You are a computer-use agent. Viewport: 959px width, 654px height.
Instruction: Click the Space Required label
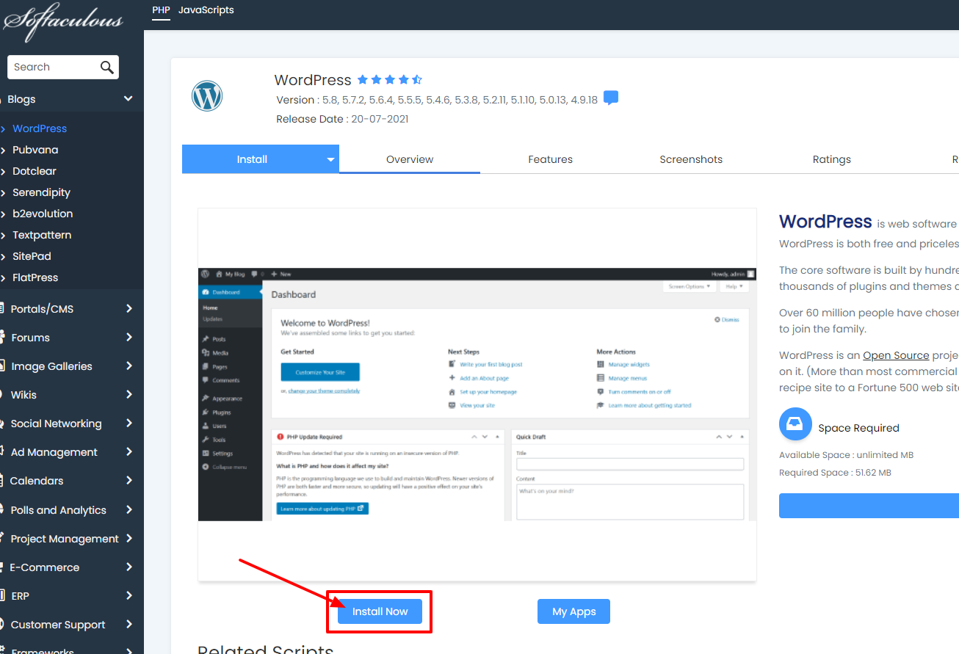click(858, 428)
